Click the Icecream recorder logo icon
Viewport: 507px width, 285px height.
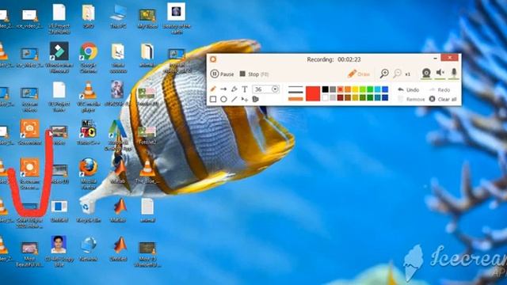click(x=213, y=59)
